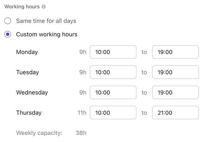Click the Thursday 10:00 start time field

point(113,113)
